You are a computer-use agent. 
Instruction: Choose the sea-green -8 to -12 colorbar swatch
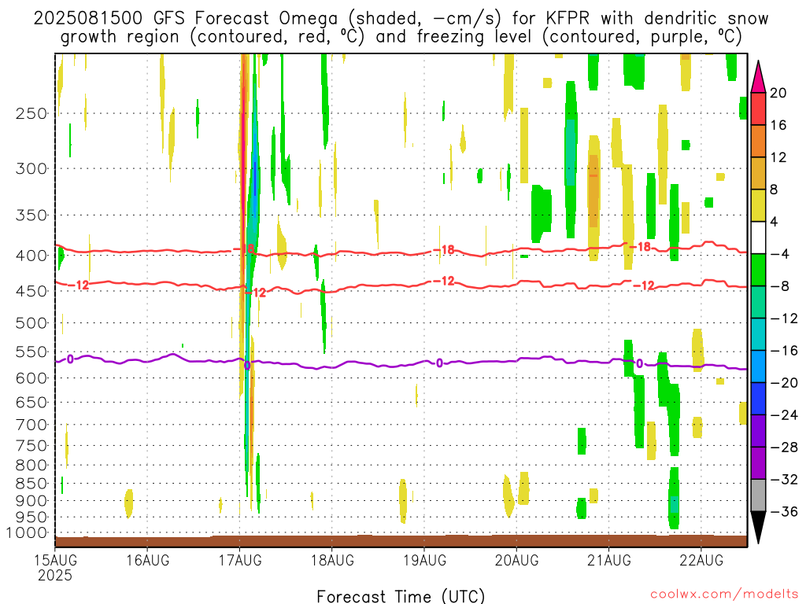coord(758,302)
